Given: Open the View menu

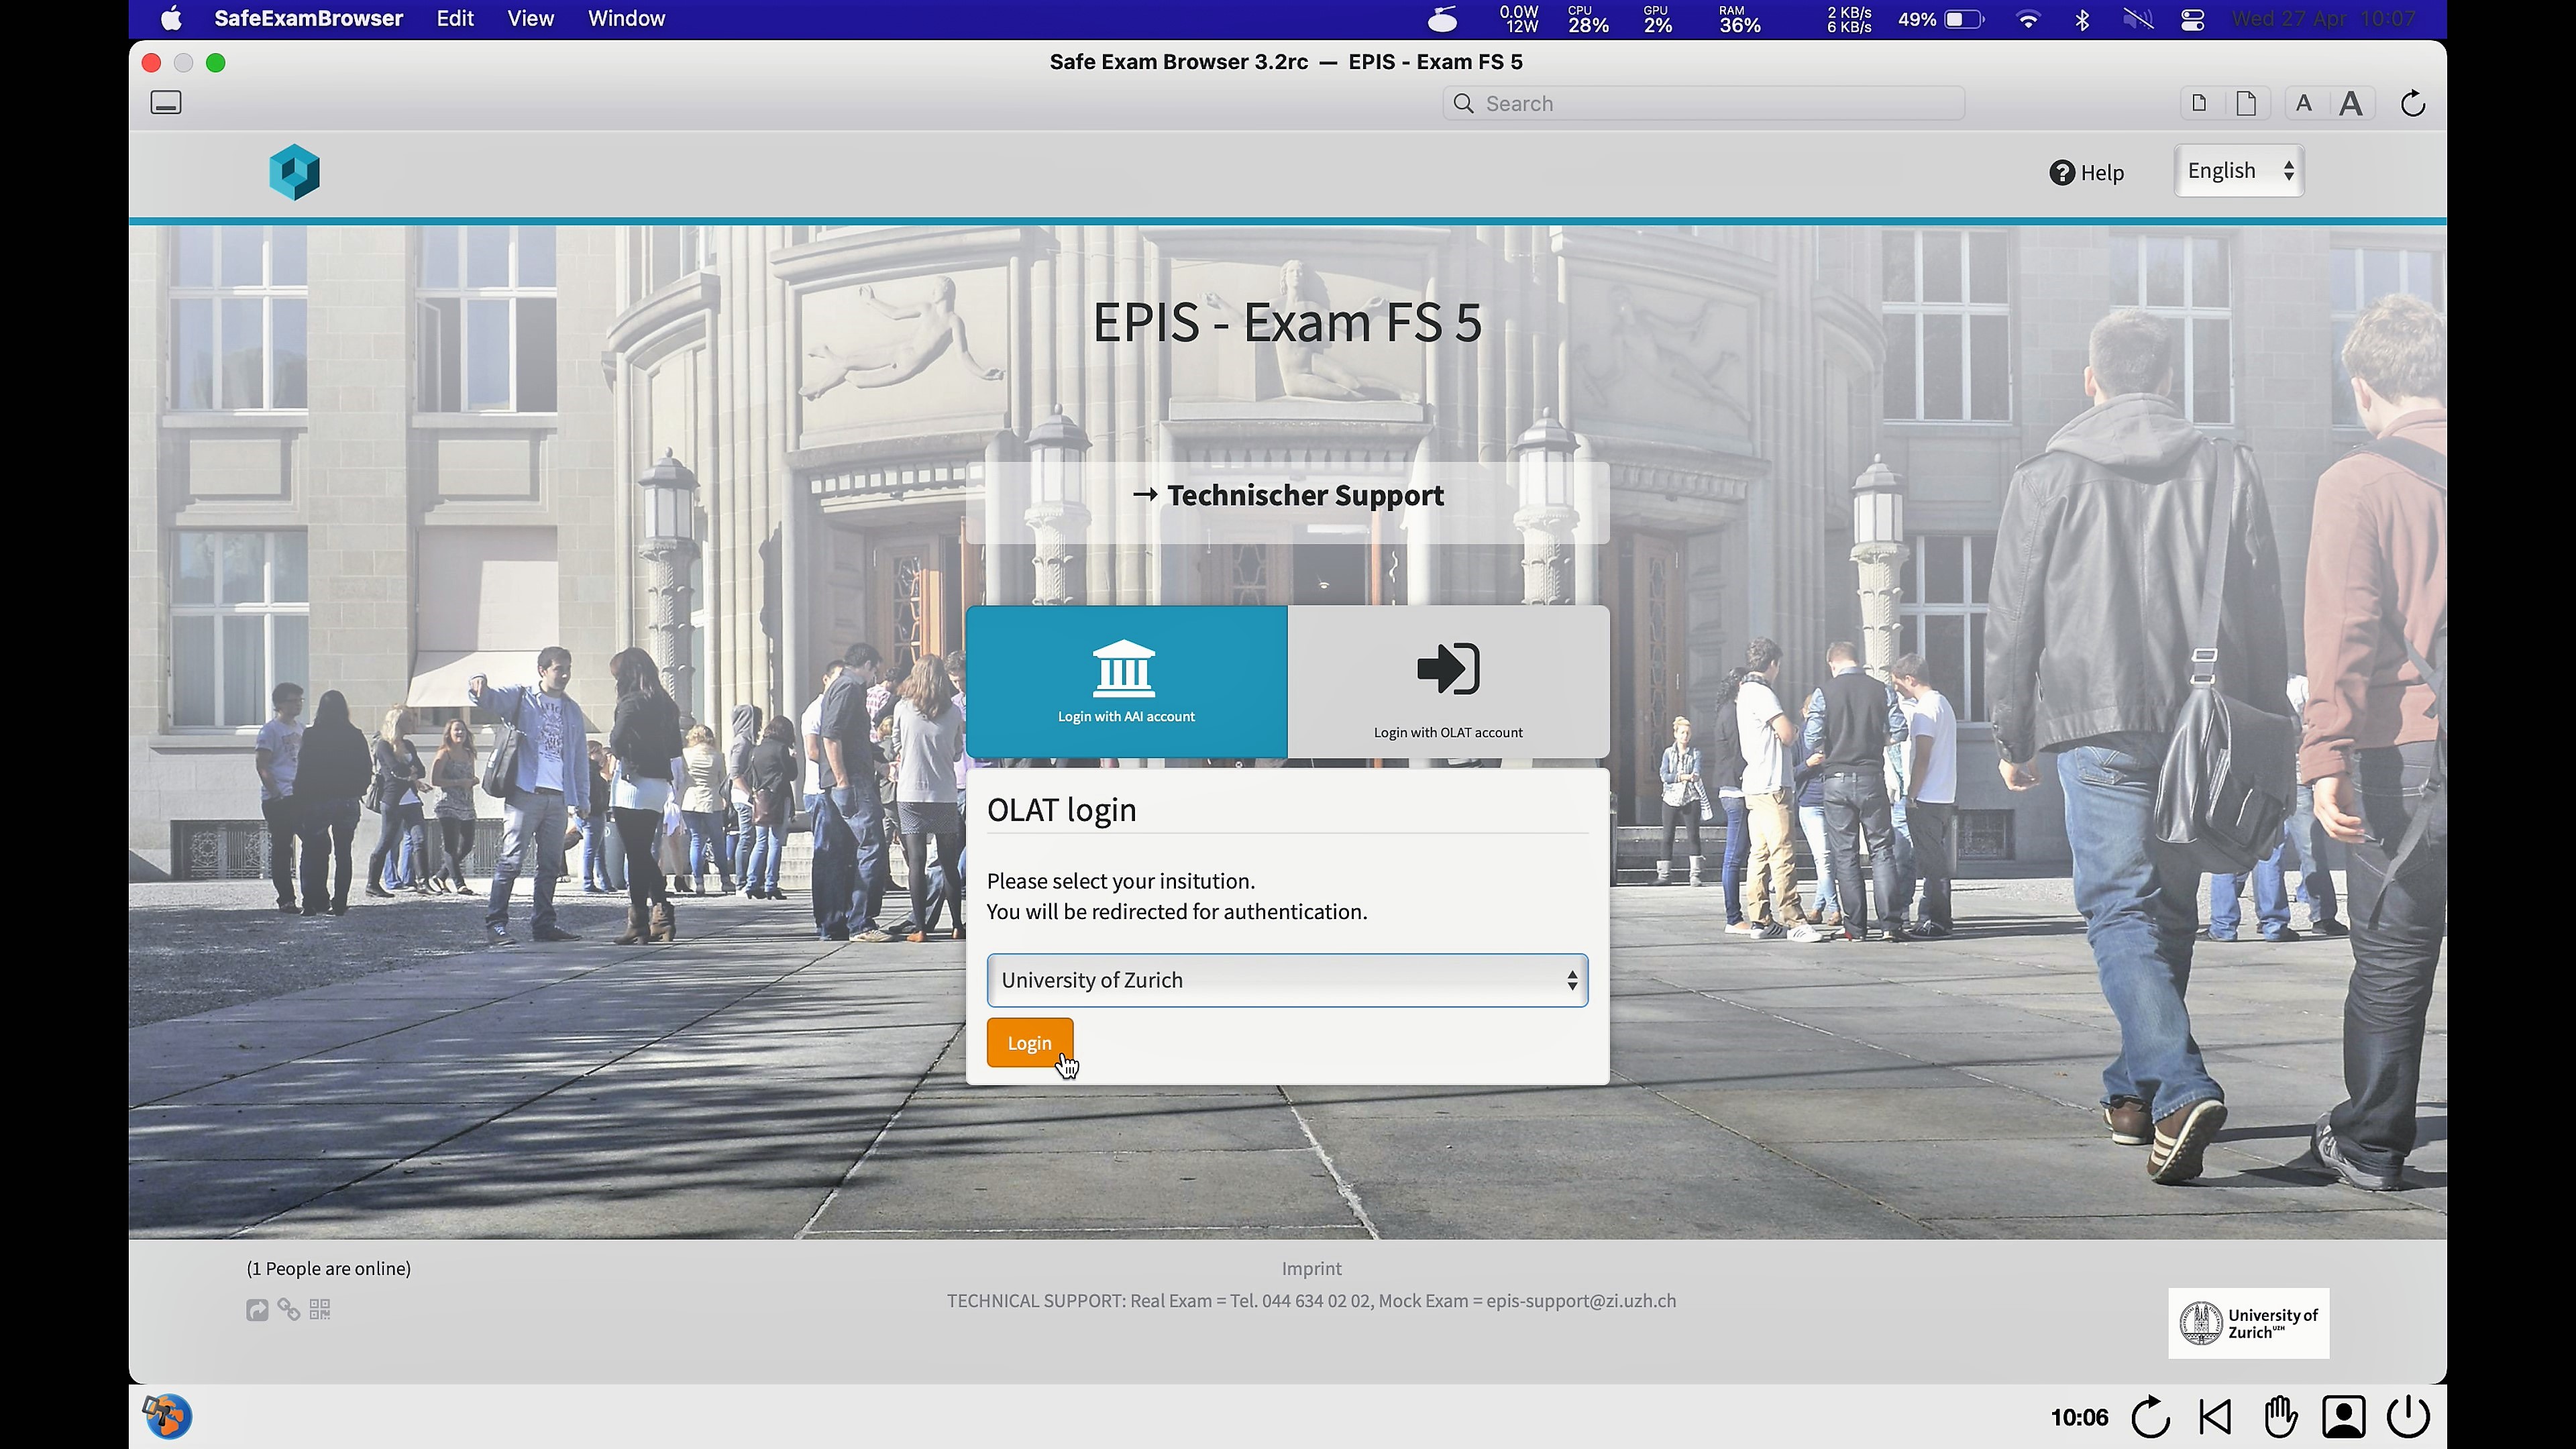Looking at the screenshot, I should pos(530,19).
